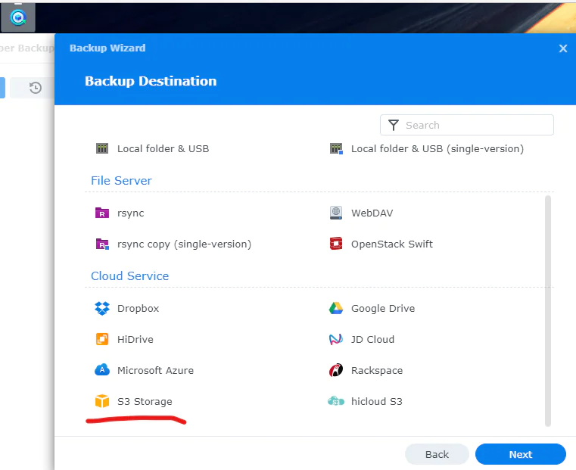The height and width of the screenshot is (470, 576).
Task: Click the destination list vertical scrollbar
Action: point(548,310)
